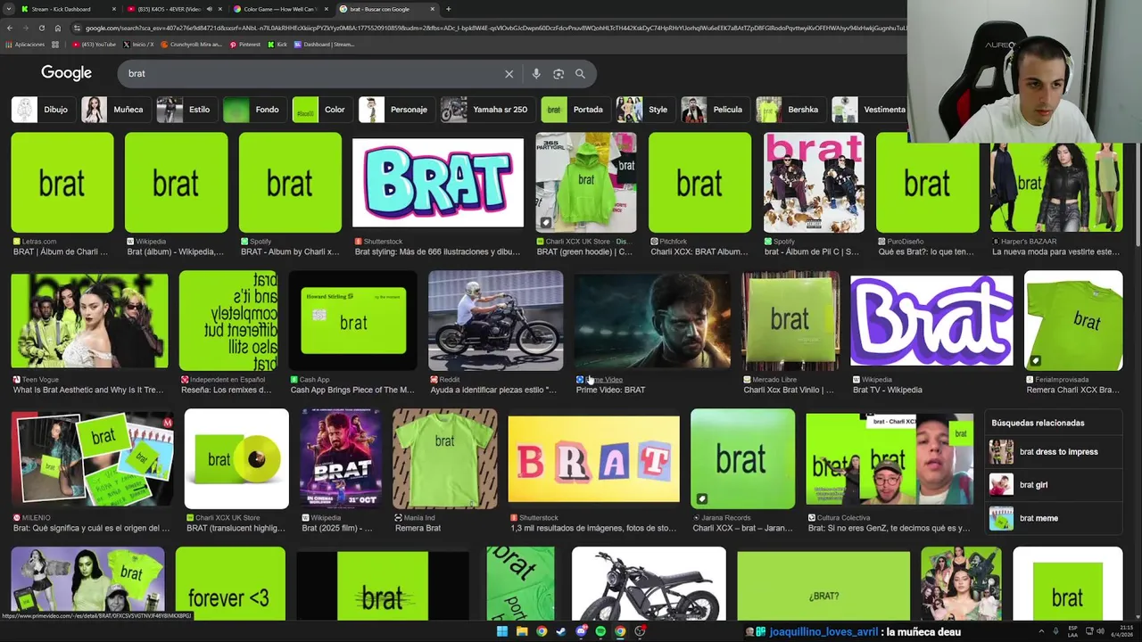Click the magnifying glass search icon
The height and width of the screenshot is (642, 1142).
[580, 74]
